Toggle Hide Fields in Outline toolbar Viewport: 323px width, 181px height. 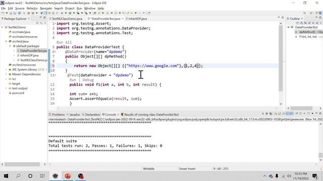coord(305,23)
